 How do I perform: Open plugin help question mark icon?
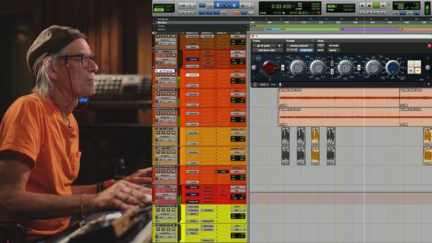point(429,84)
